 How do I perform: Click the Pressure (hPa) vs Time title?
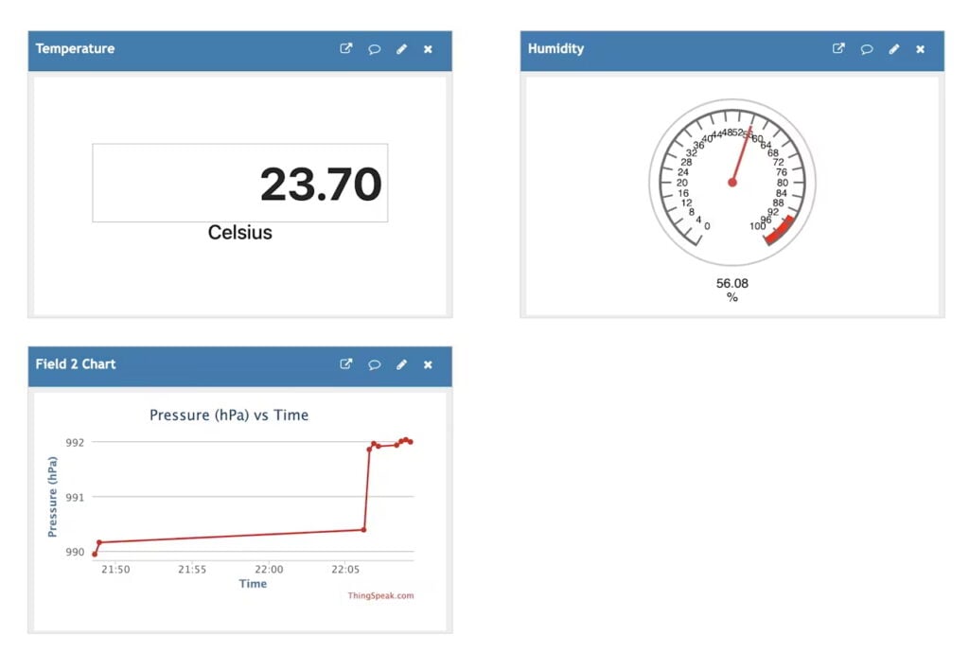point(229,415)
